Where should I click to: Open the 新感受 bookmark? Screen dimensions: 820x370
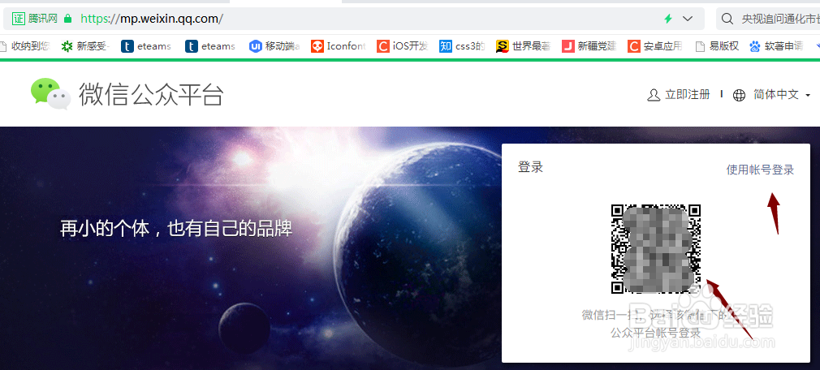click(85, 46)
